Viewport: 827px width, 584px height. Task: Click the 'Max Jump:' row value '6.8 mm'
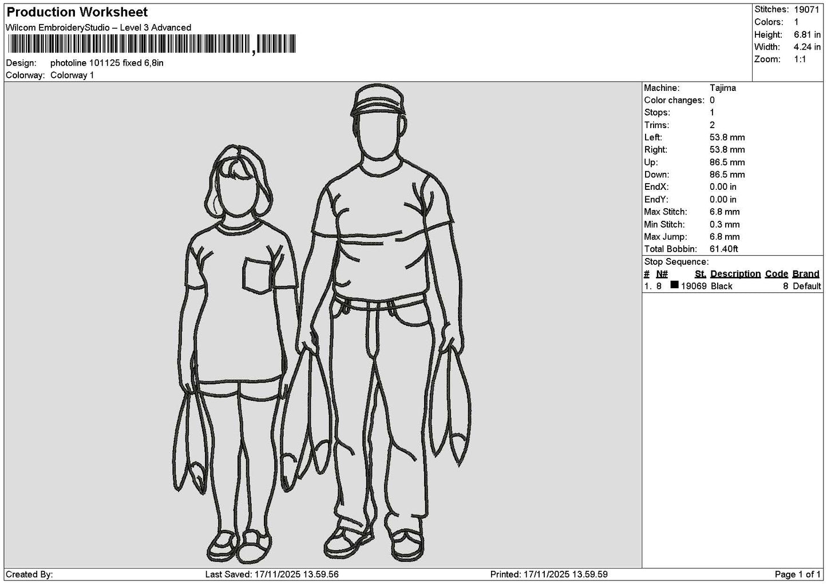[x=725, y=237]
